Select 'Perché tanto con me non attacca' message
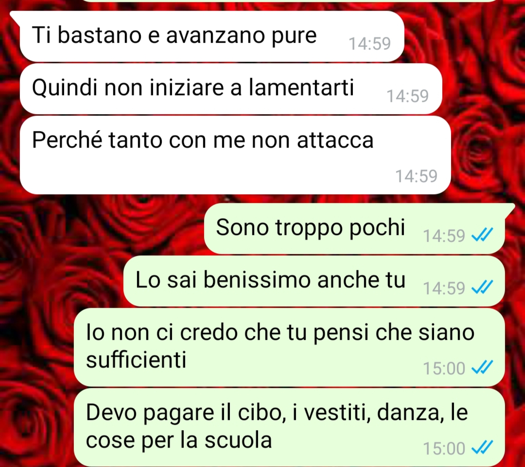Screen dimensions: 525x467 [x=235, y=155]
